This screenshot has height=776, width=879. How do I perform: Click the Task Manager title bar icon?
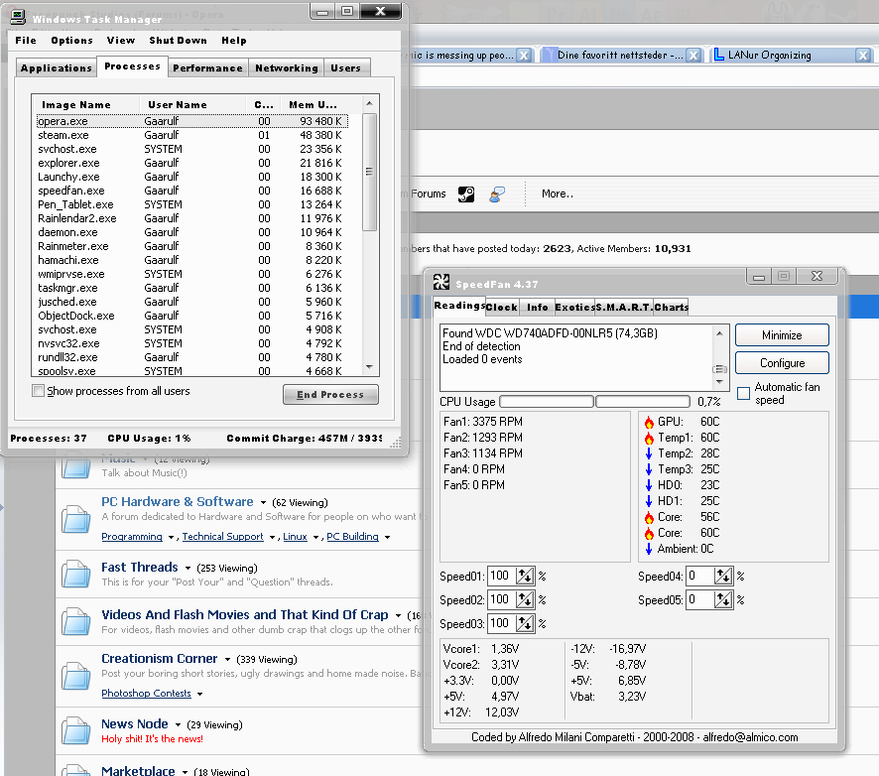(18, 18)
